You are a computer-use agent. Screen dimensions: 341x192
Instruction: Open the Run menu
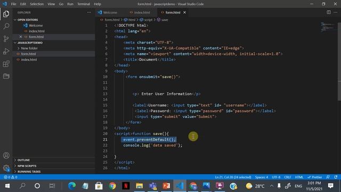(x=70, y=4)
